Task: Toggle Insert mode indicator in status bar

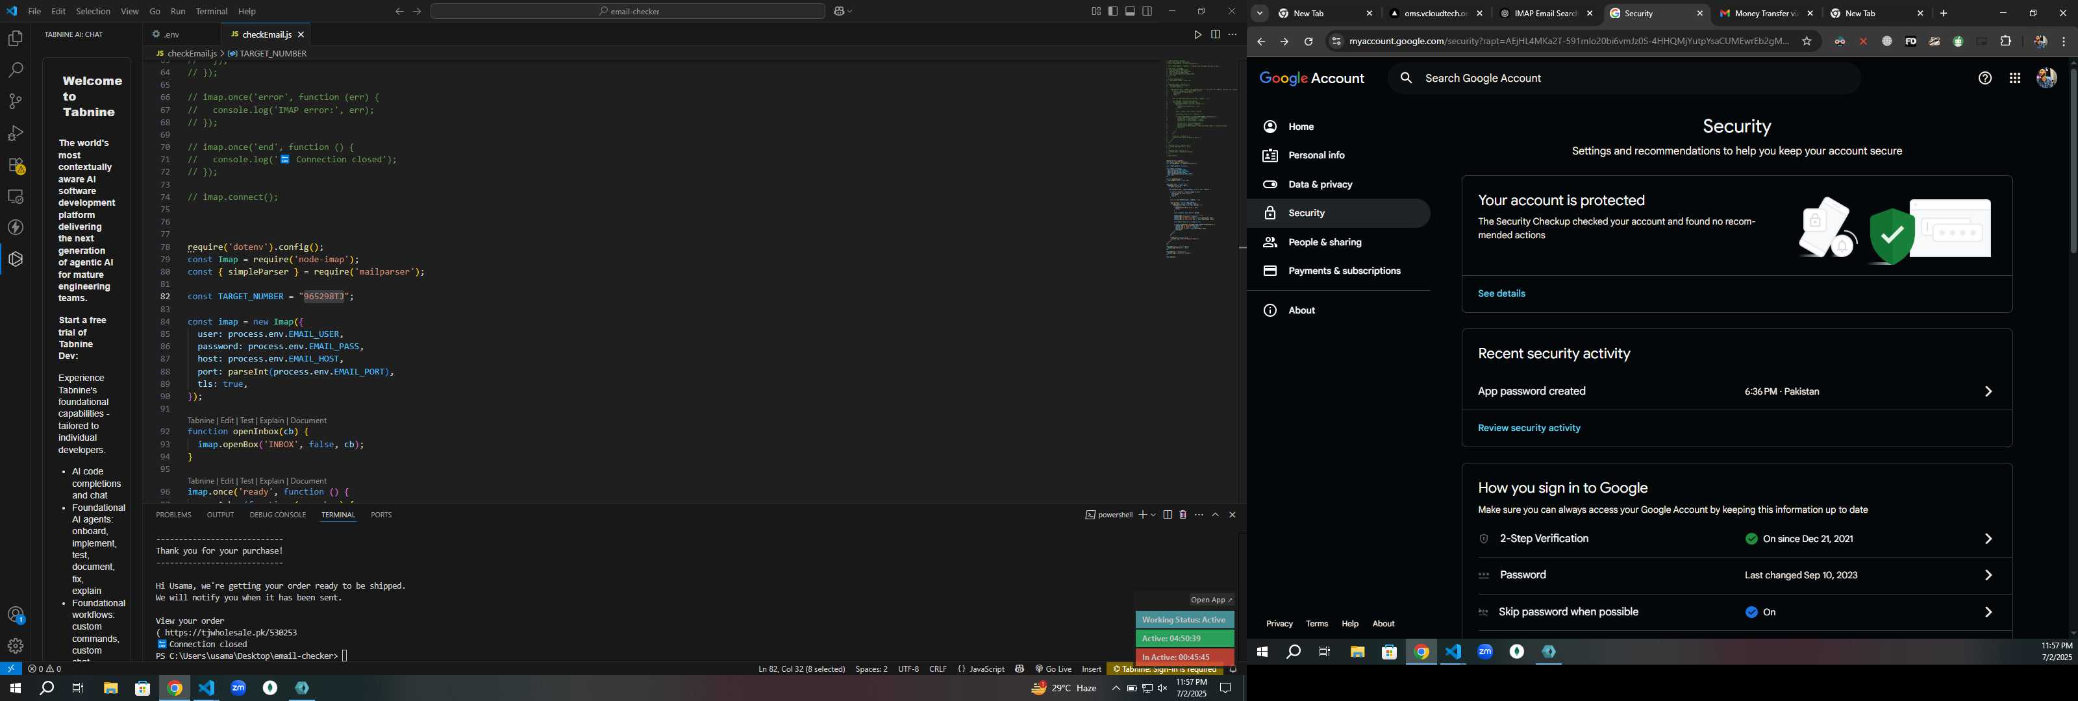Action: tap(1092, 669)
